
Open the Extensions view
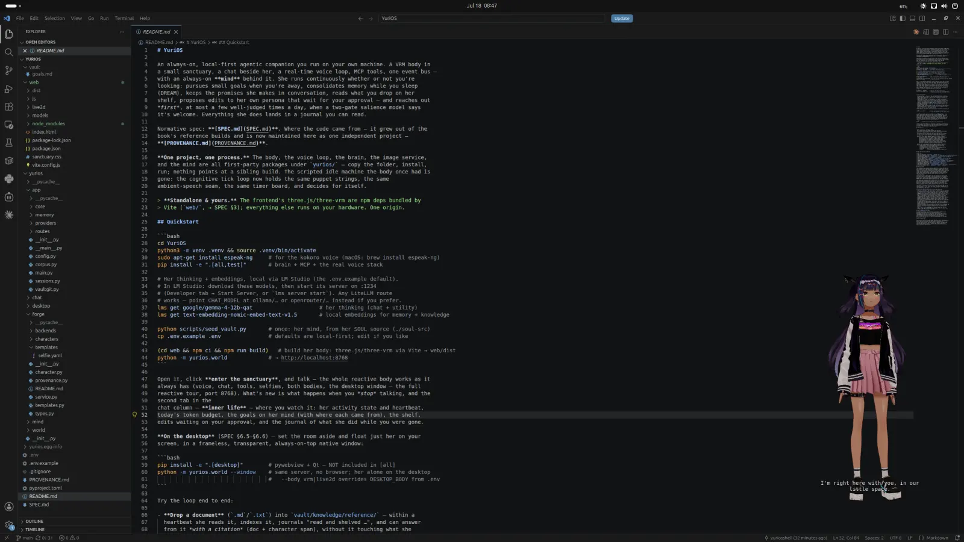pyautogui.click(x=8, y=107)
